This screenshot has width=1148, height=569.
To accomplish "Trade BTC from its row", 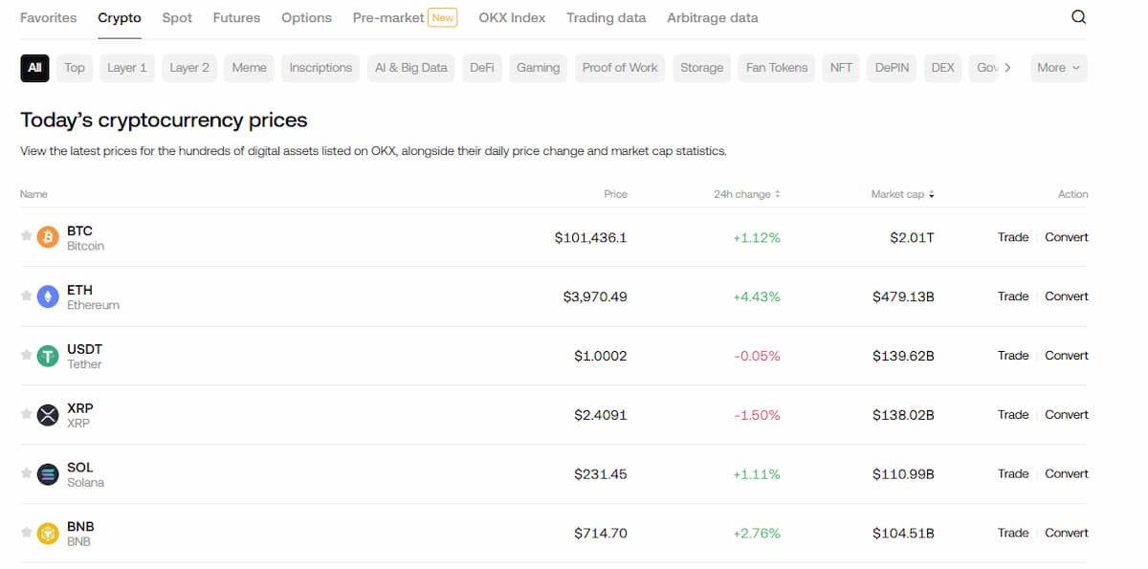I will (x=1013, y=237).
